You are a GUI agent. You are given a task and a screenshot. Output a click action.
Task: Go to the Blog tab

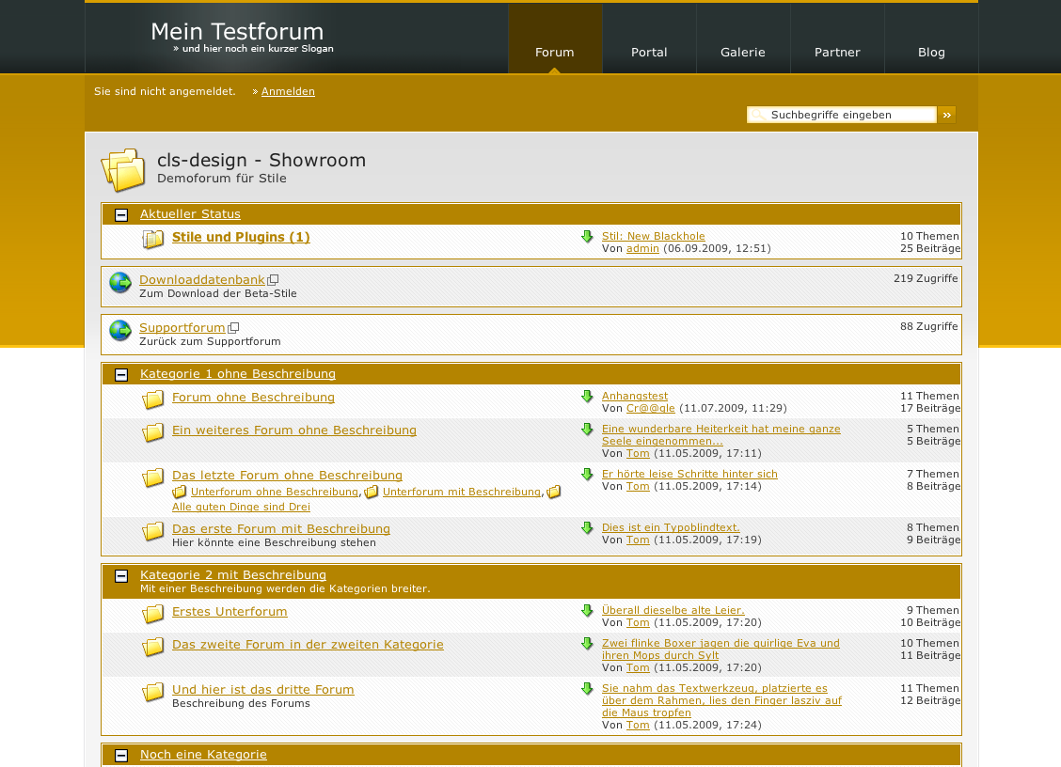931,53
